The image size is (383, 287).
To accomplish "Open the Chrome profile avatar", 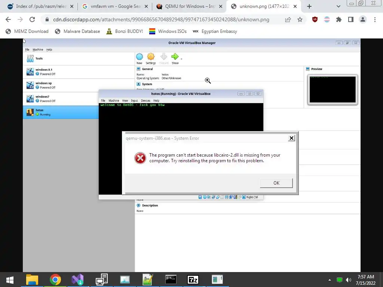I will [363, 19].
